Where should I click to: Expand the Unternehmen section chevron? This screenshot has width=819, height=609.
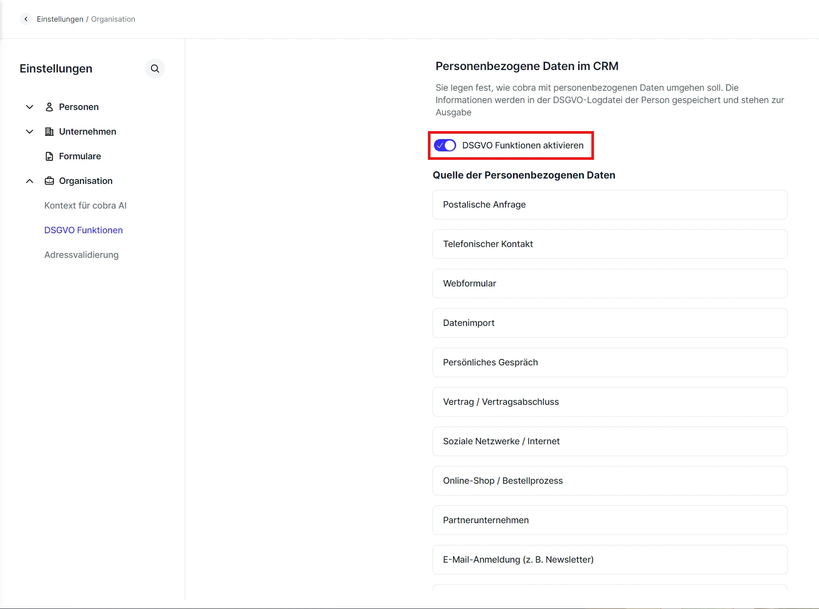pyautogui.click(x=30, y=132)
